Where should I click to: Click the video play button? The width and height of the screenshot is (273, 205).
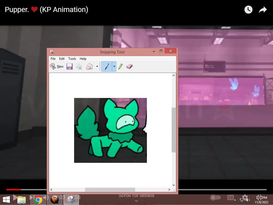tap(15, 198)
